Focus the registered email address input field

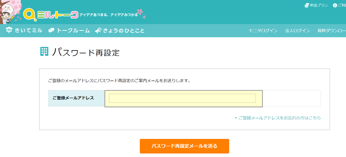coord(182,98)
